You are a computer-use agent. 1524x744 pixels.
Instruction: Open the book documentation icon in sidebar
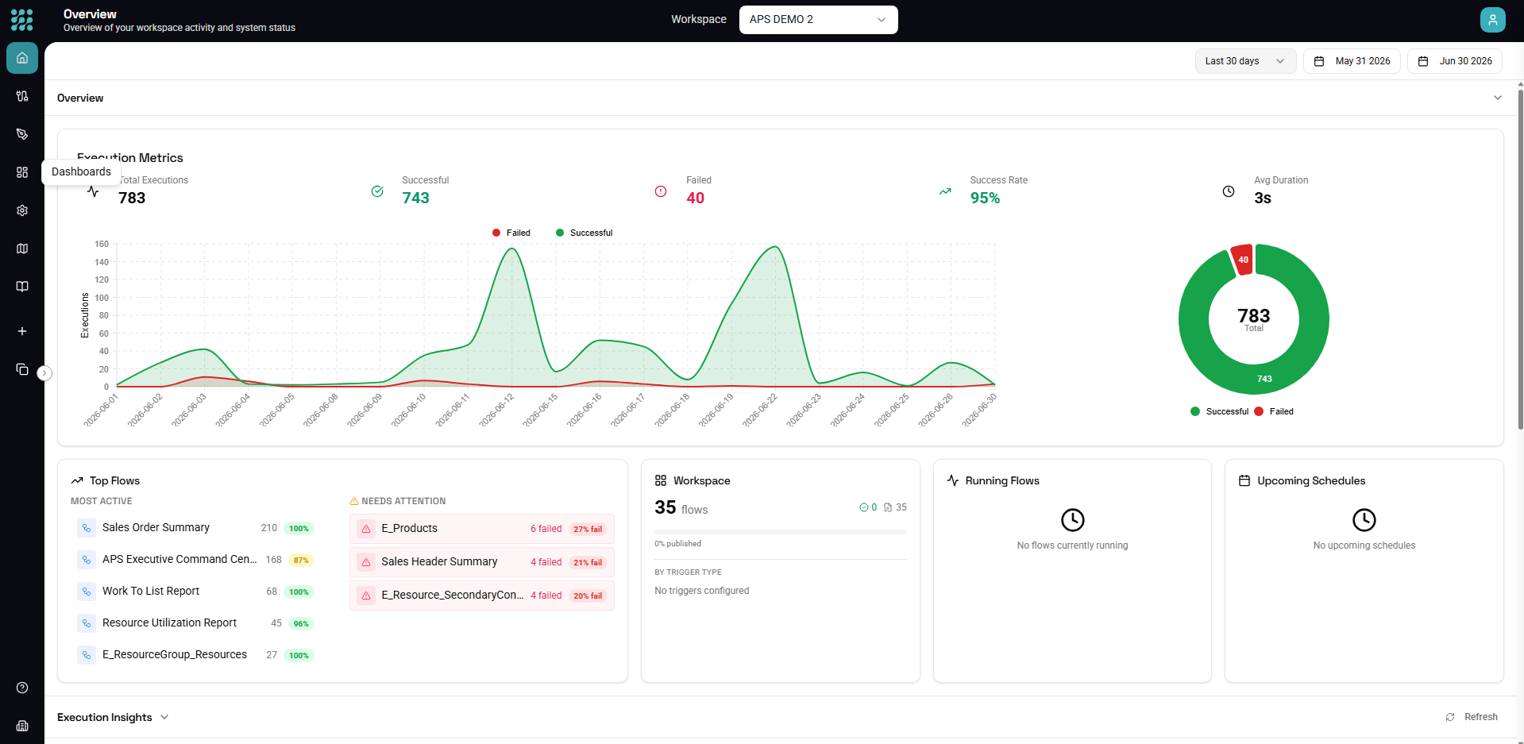tap(22, 287)
